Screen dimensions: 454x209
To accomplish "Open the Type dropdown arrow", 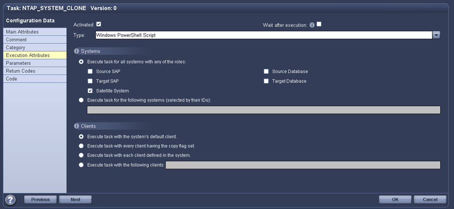I will coord(436,35).
